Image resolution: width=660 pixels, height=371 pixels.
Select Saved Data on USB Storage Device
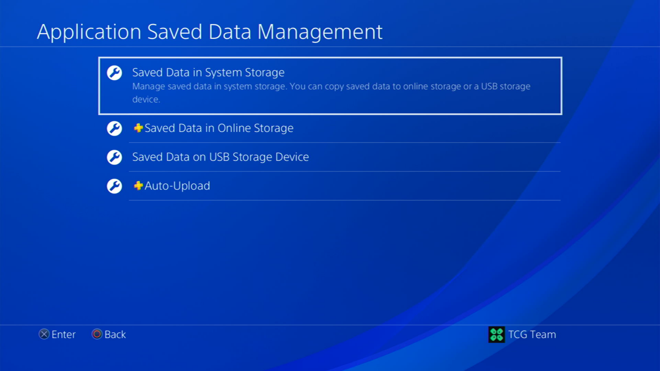(x=220, y=157)
